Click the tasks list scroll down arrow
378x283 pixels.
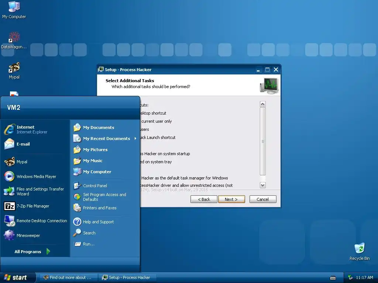[x=263, y=185]
